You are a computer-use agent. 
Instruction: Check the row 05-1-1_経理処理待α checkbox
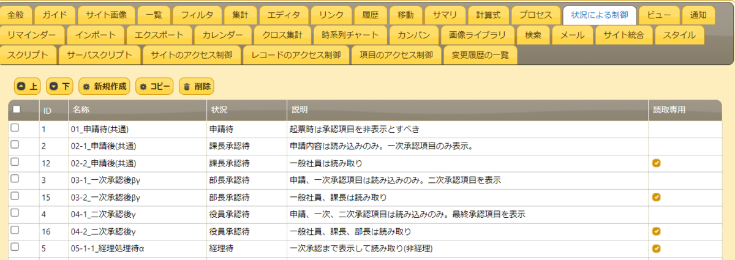[15, 248]
